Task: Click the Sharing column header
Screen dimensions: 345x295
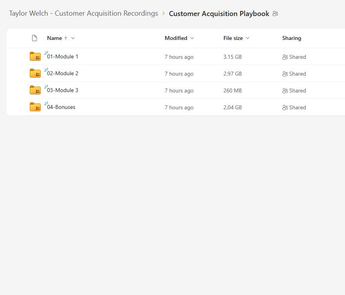Action: pos(292,38)
